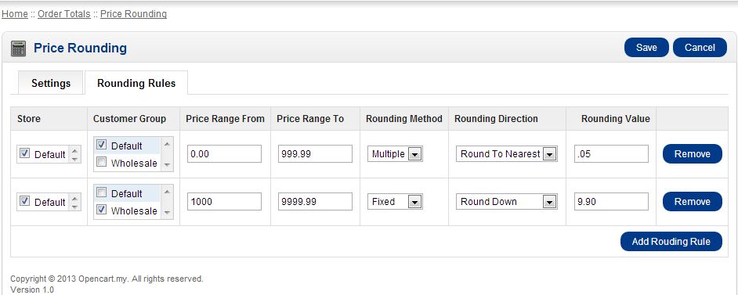The width and height of the screenshot is (738, 295).
Task: Click the Price Range From column header
Action: (225, 119)
